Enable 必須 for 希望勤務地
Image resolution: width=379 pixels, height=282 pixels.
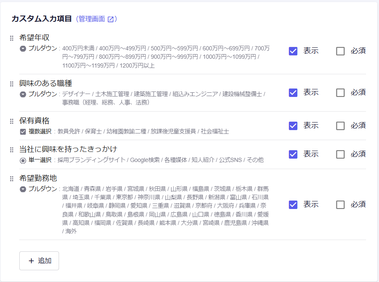[340, 205]
